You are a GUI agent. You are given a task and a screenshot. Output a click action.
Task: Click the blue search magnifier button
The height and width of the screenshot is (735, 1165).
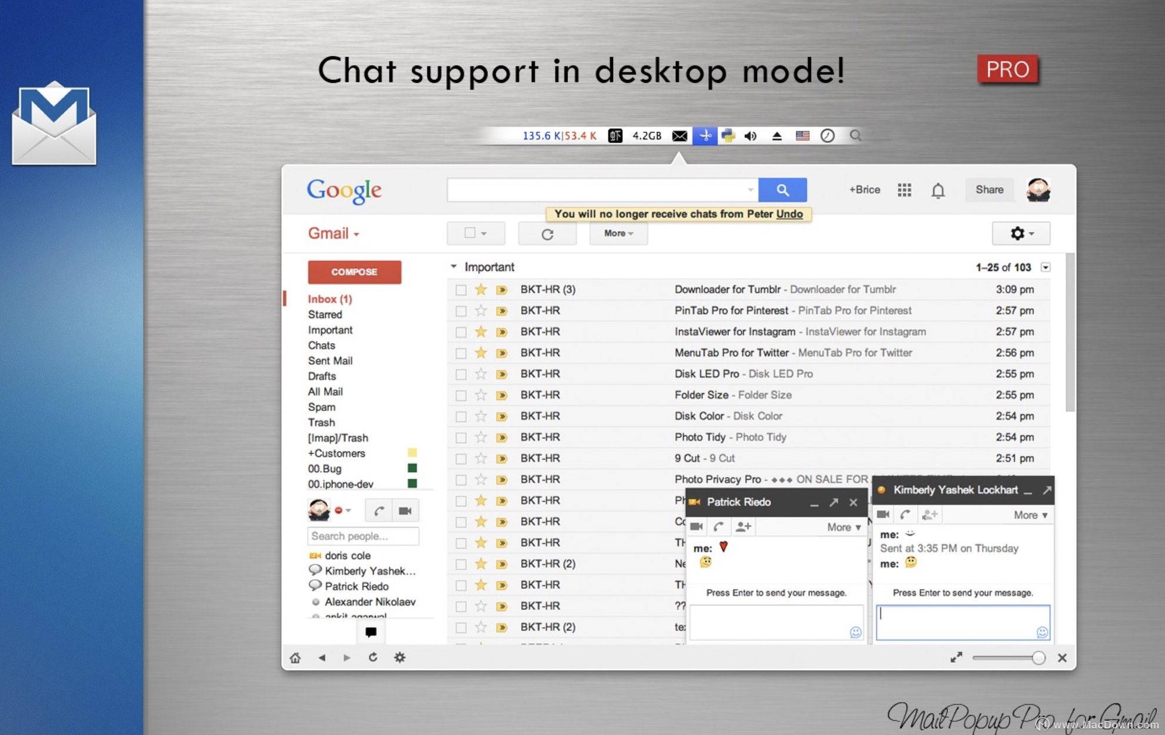(782, 190)
